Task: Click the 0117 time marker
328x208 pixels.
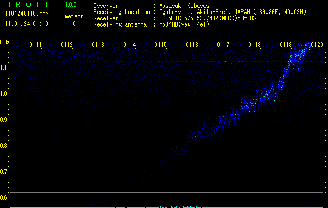Action: click(223, 45)
